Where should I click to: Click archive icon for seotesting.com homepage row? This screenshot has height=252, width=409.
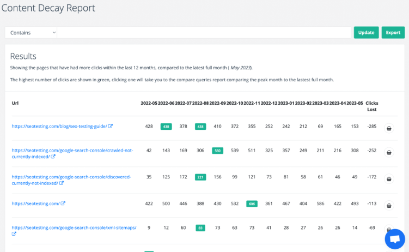(389, 206)
